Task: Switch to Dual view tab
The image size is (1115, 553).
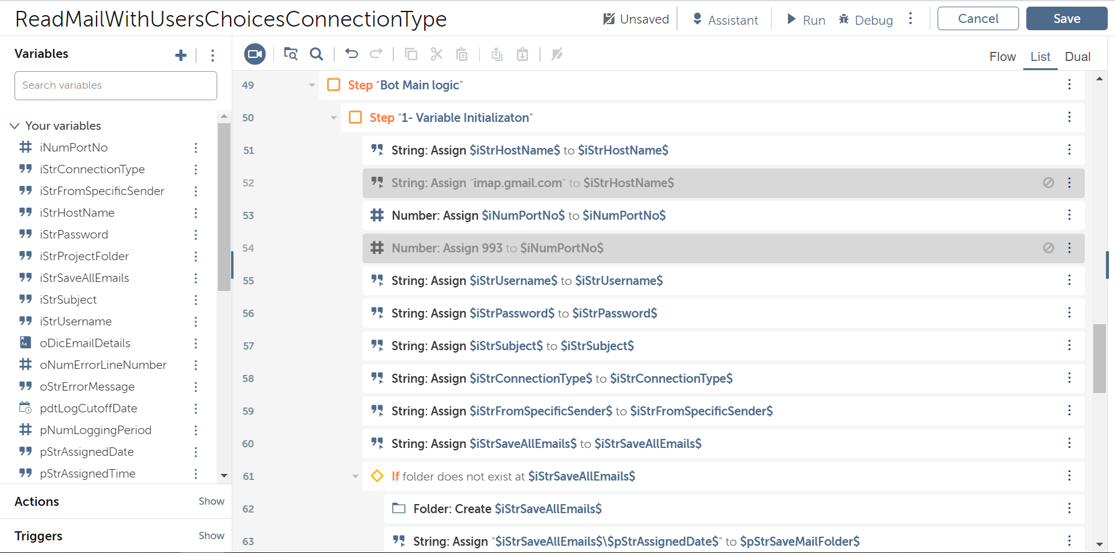Action: coord(1077,57)
